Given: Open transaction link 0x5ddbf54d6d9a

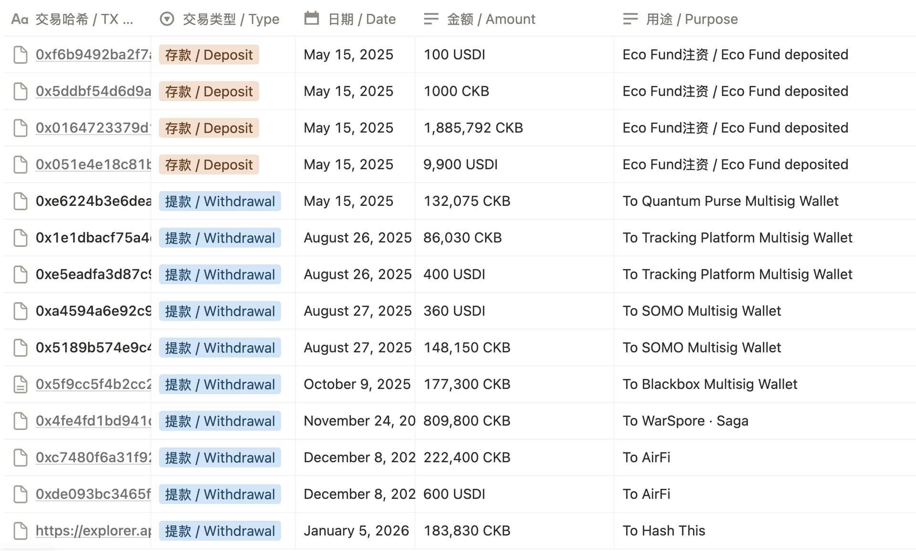Looking at the screenshot, I should [x=93, y=91].
